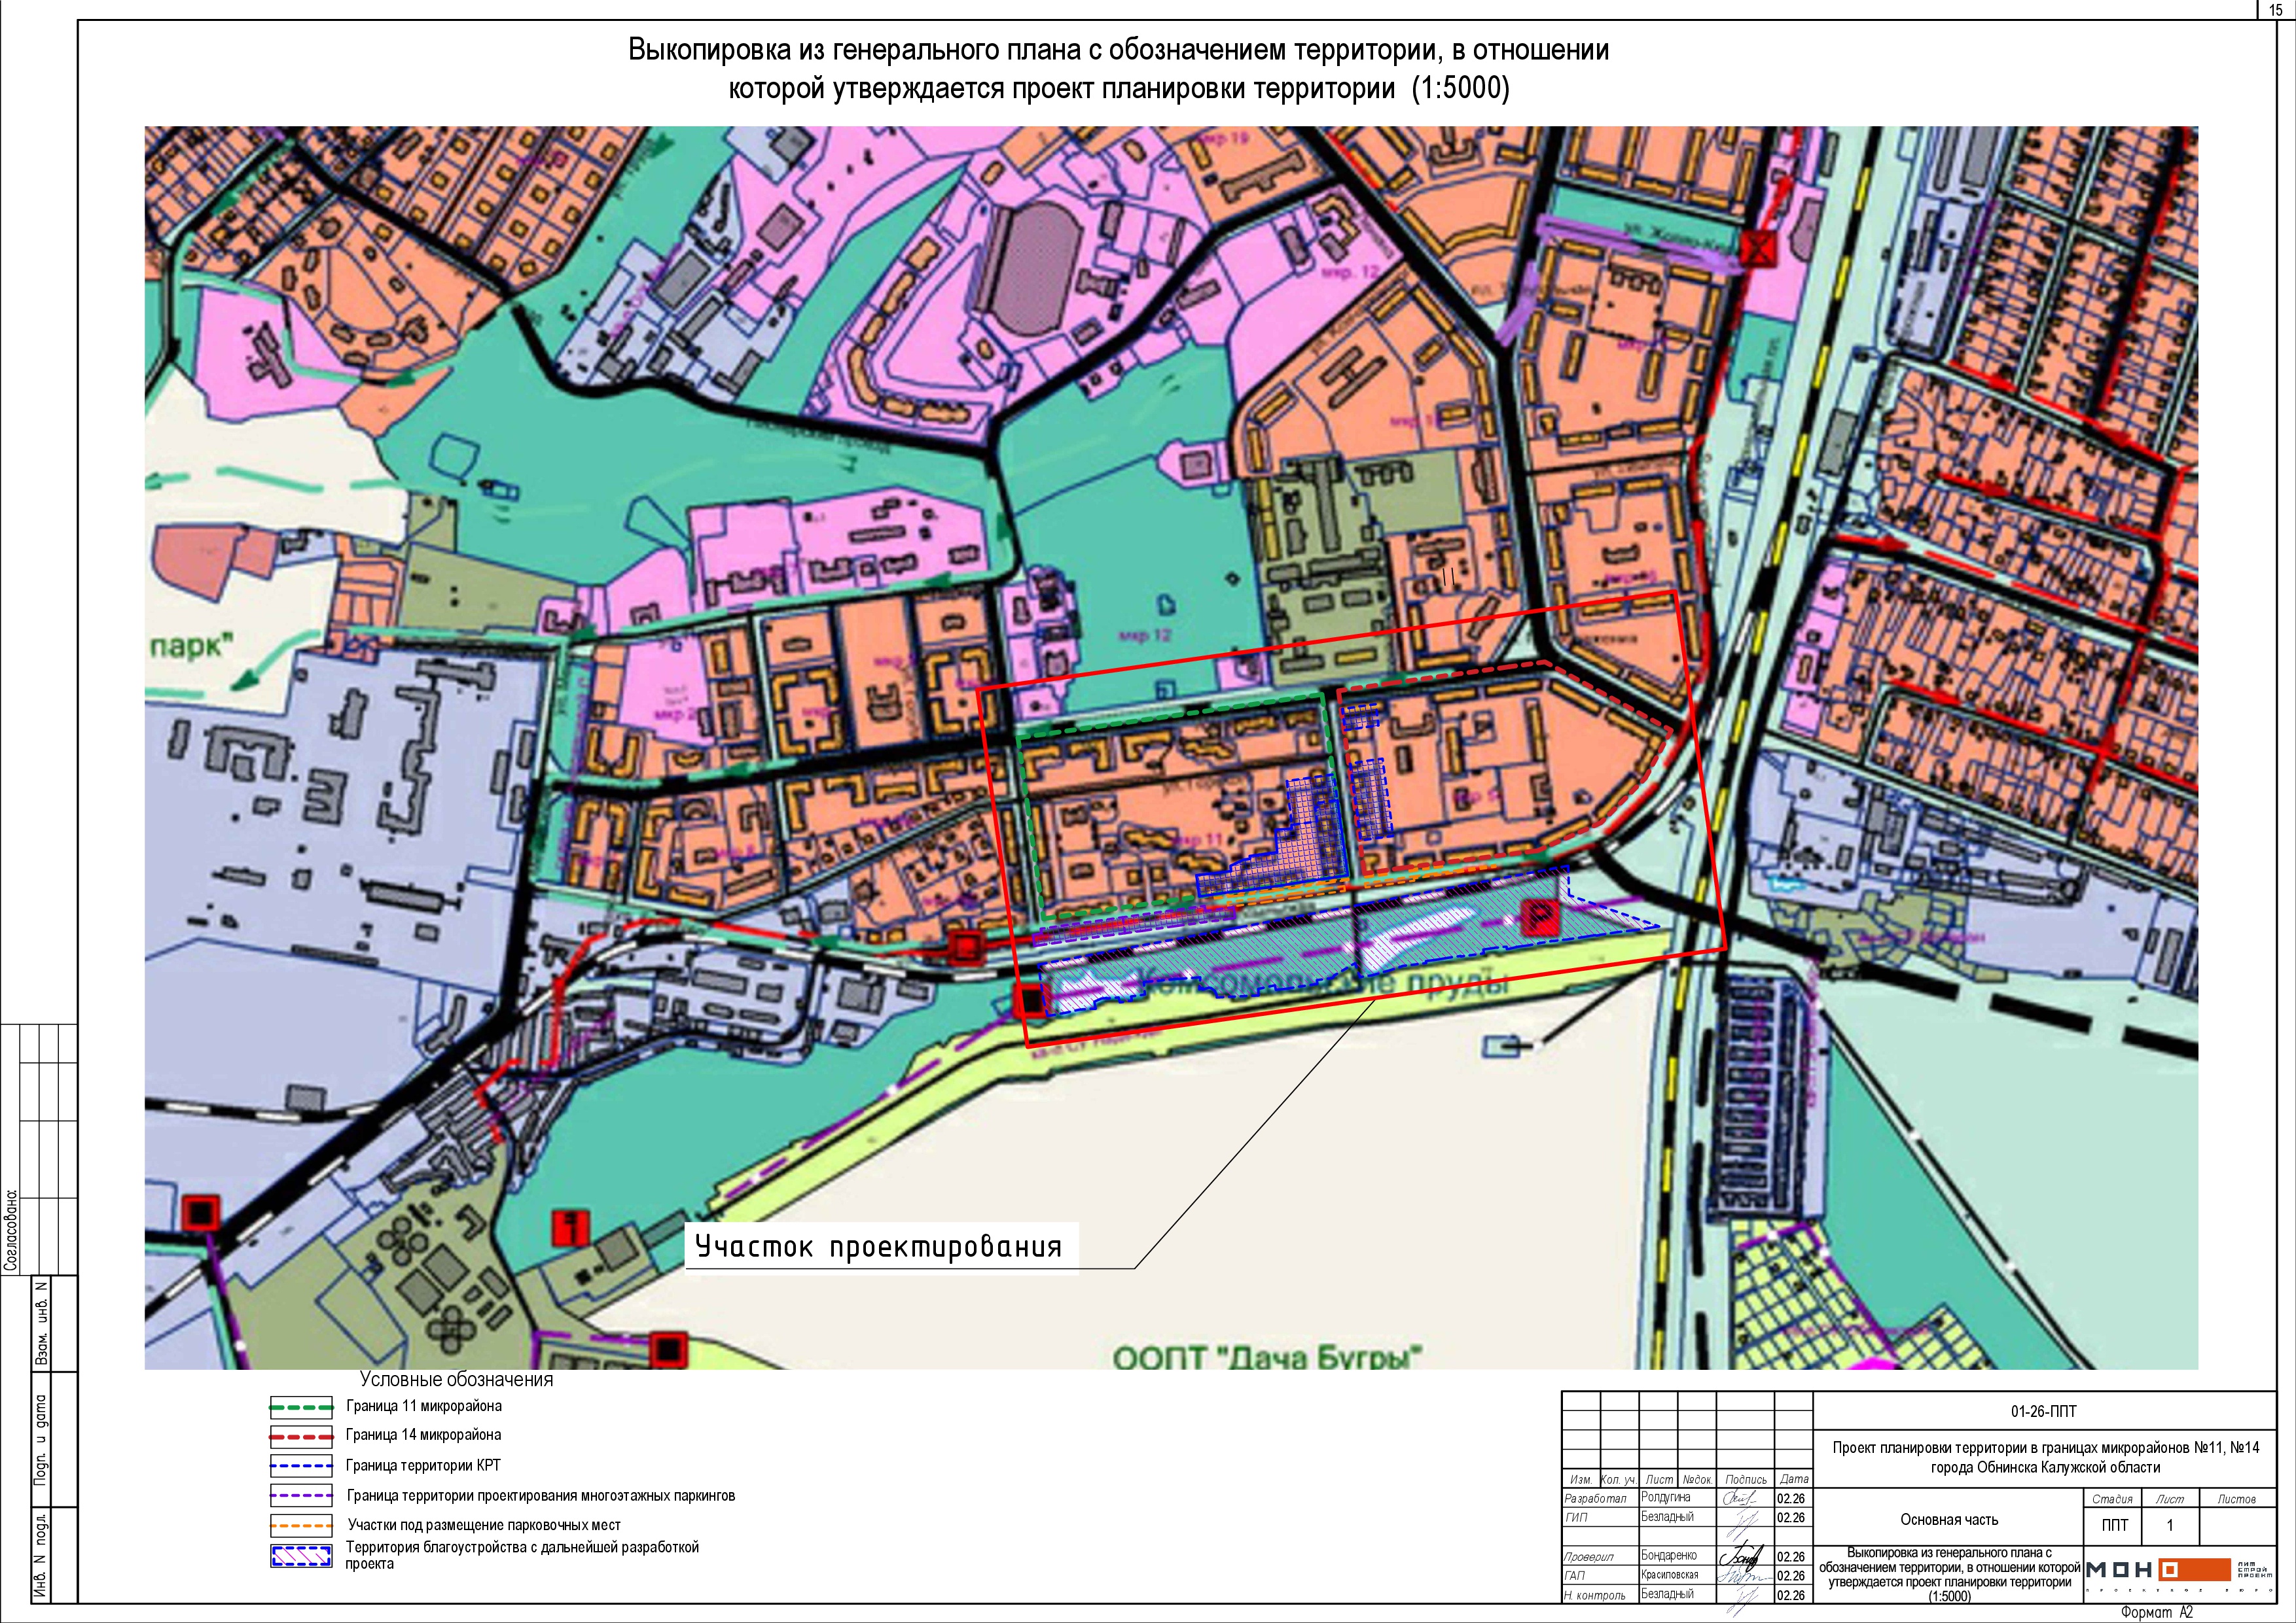
Task: Click the document code '01-26-ППТ'
Action: click(2043, 1412)
